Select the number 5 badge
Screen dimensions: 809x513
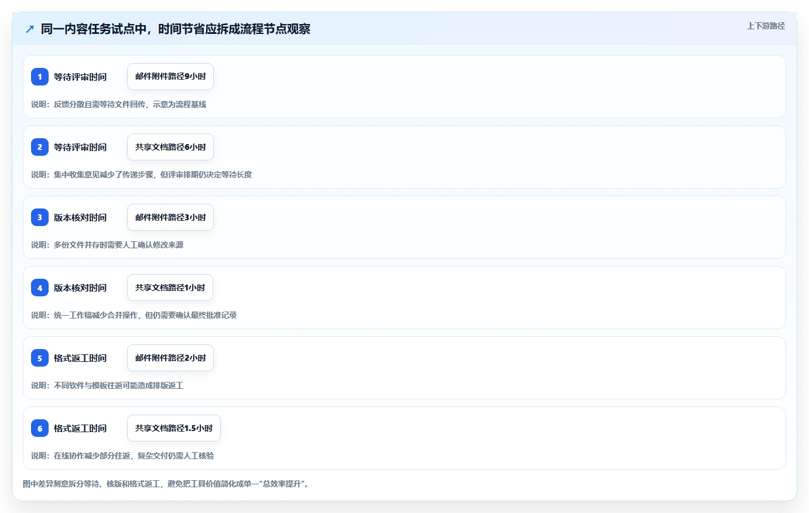coord(40,358)
